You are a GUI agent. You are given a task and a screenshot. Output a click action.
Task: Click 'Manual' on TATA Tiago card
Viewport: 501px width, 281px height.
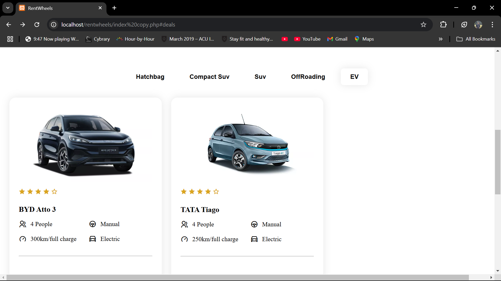[x=272, y=225]
